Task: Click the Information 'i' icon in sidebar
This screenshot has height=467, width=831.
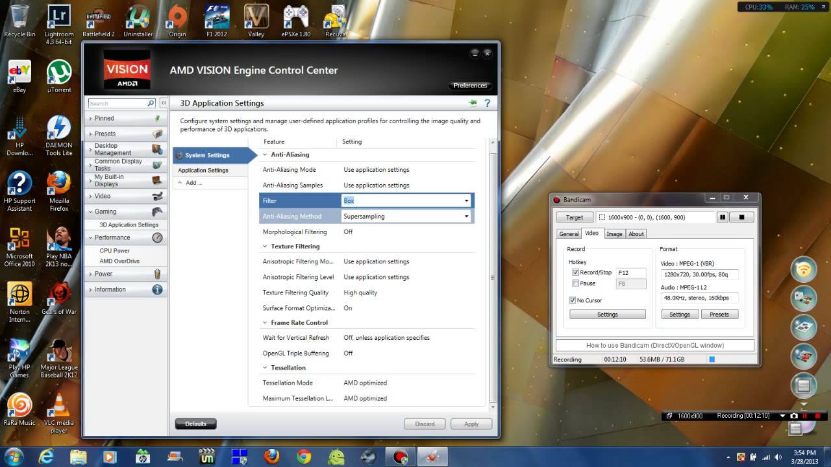Action: pyautogui.click(x=157, y=289)
